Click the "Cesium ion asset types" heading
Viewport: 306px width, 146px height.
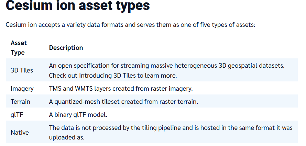tap(78, 7)
